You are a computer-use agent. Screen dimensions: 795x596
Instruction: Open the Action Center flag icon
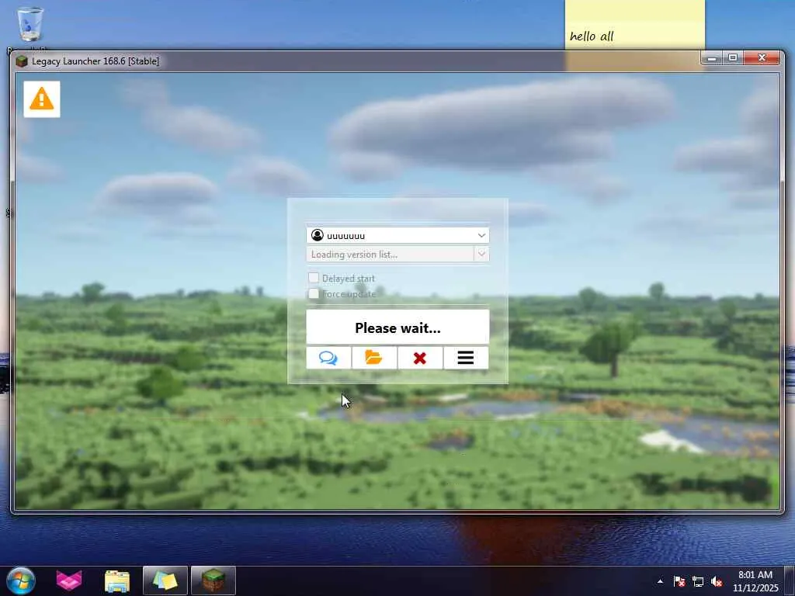679,581
